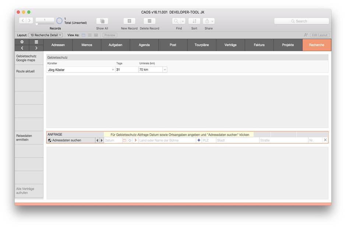Open the Adressen tab
The height and width of the screenshot is (228, 346).
(x=58, y=45)
